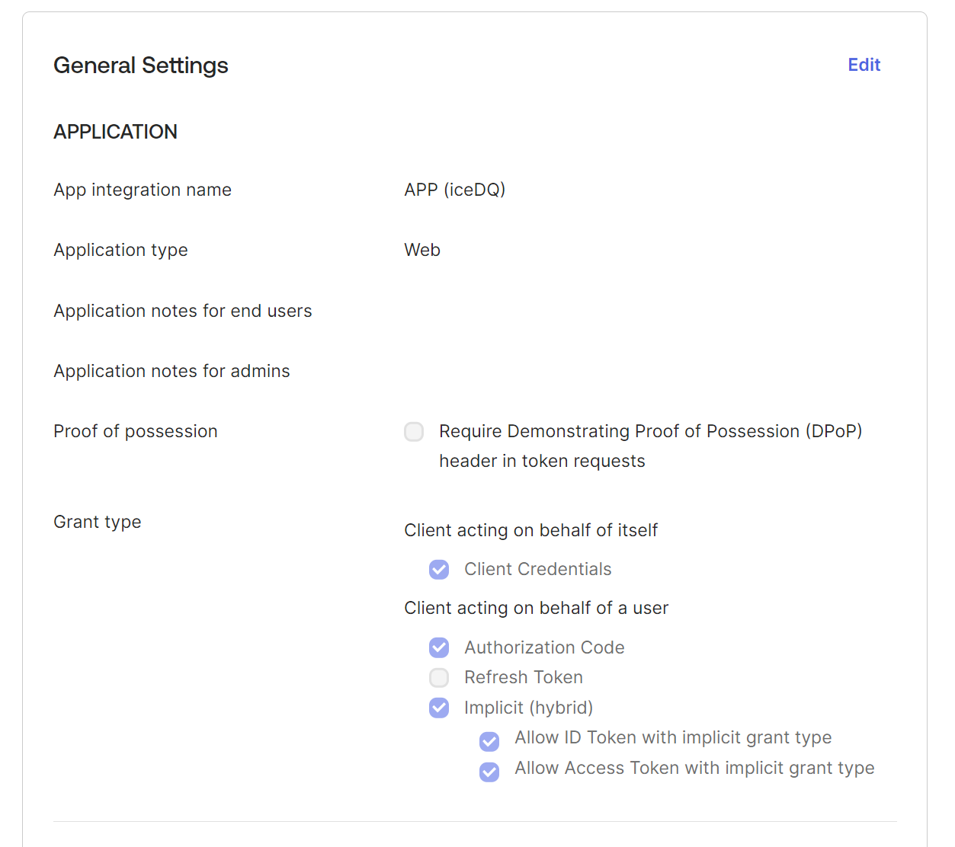Image resolution: width=955 pixels, height=847 pixels.
Task: Click the Application type label
Action: click(x=120, y=250)
